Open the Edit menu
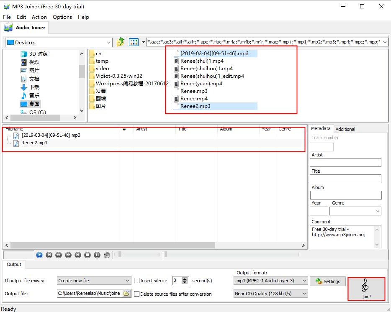This screenshot has height=312, width=391. pyautogui.click(x=21, y=17)
